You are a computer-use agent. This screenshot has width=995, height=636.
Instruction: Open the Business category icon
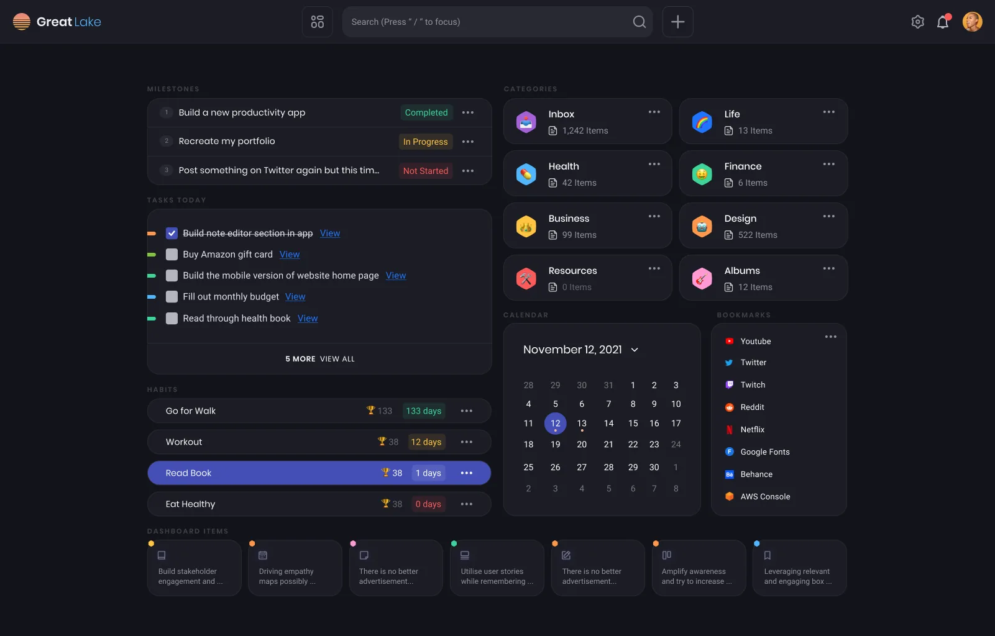point(526,226)
